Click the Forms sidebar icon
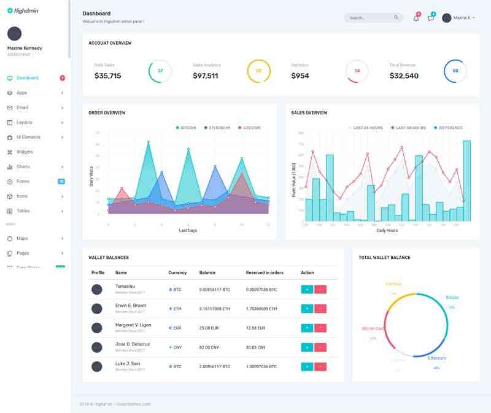 (x=10, y=182)
